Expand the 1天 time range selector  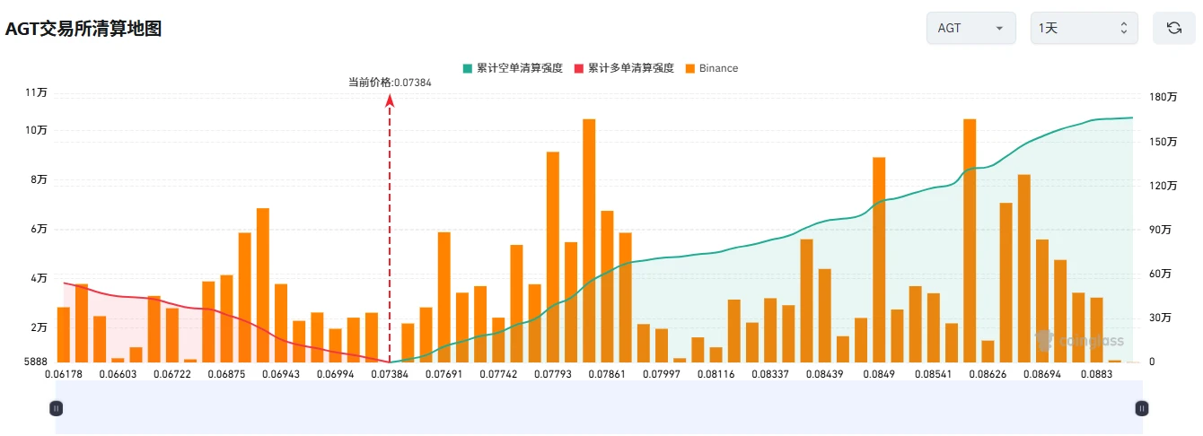click(1084, 28)
